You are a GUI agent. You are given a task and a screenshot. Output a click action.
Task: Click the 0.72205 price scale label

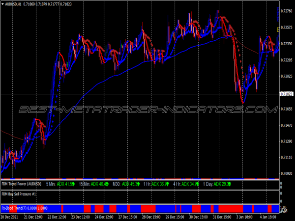click(287, 60)
